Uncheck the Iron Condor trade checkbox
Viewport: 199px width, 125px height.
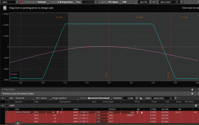pos(6,112)
